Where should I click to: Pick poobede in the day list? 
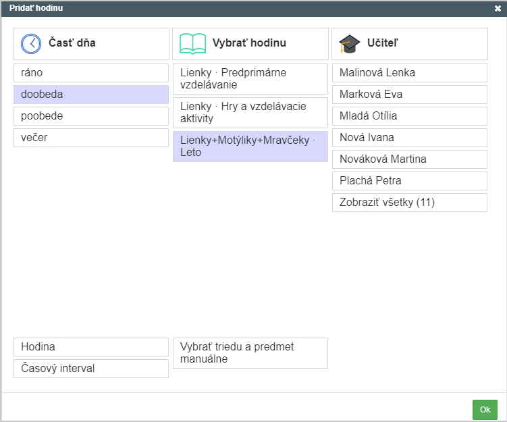91,116
